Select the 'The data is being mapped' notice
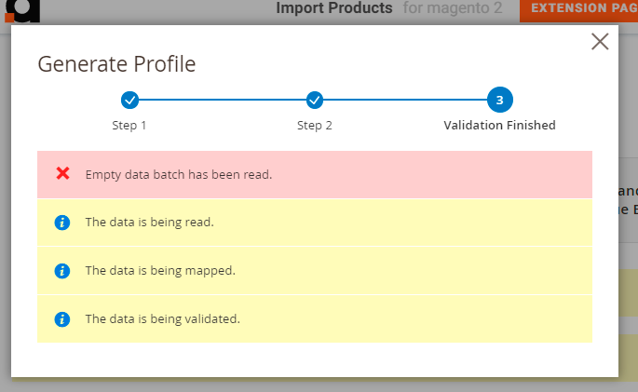The height and width of the screenshot is (392, 638). click(159, 271)
